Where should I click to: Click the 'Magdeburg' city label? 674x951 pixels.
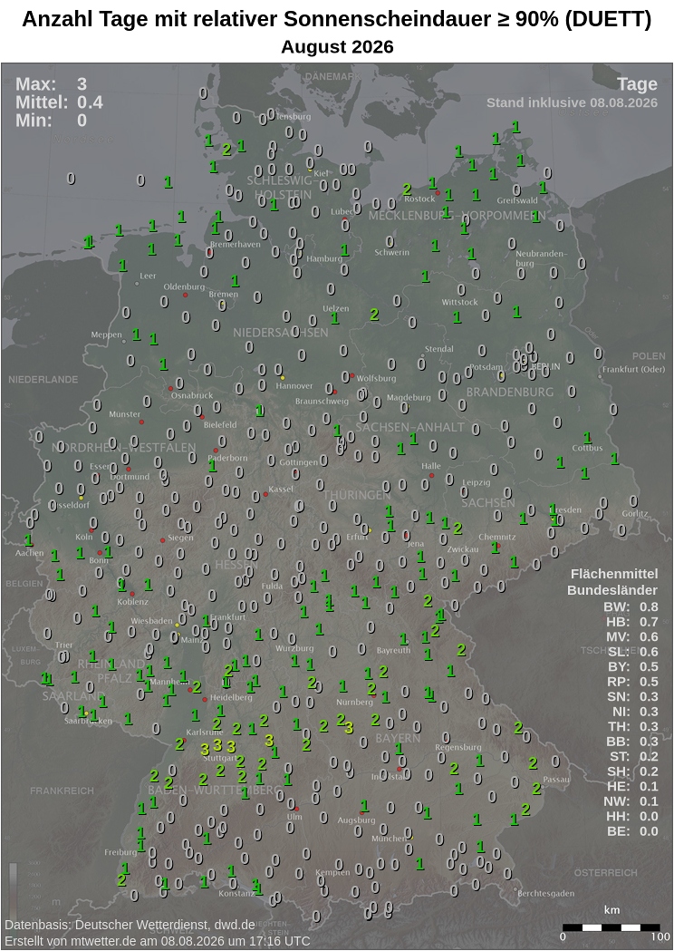(x=409, y=397)
